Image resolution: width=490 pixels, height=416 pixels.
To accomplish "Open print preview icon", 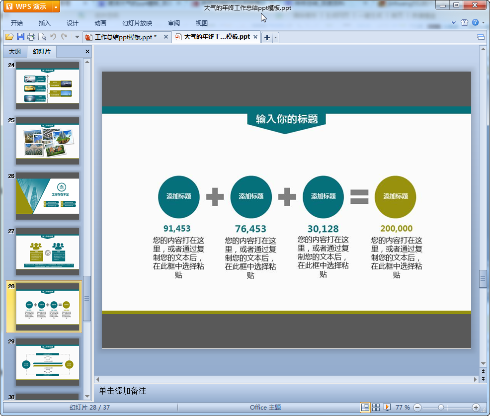I will click(x=42, y=37).
